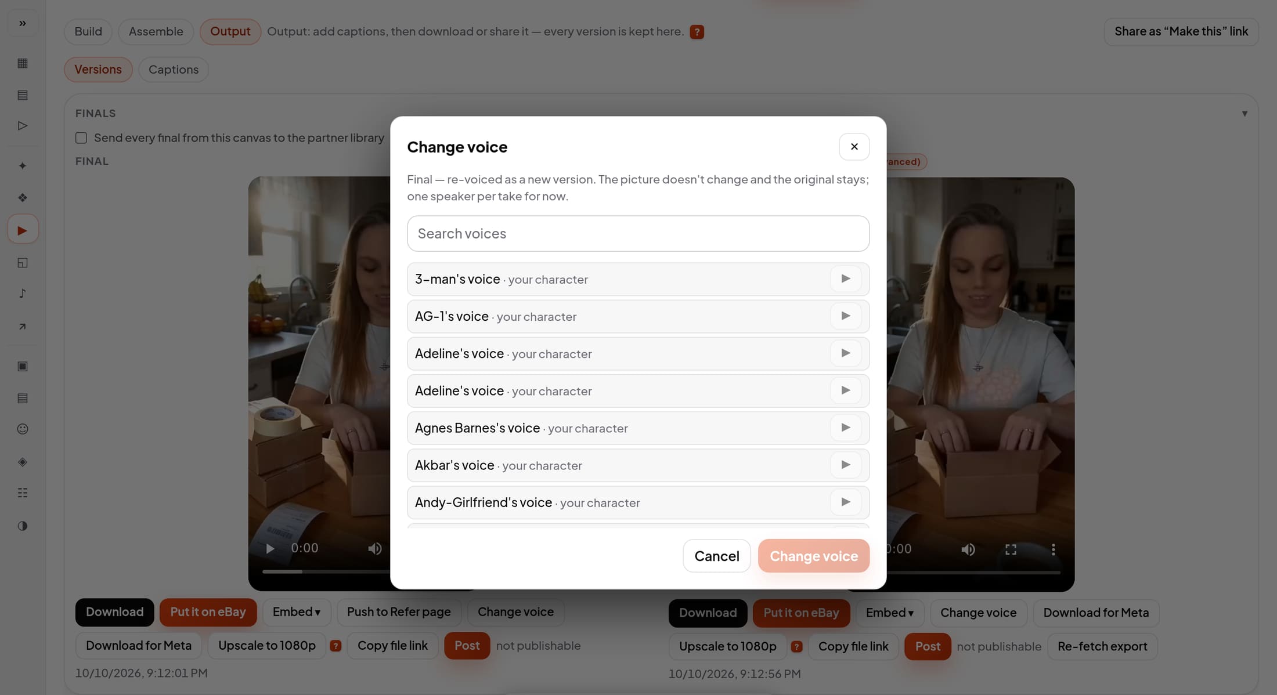Click Change voice under the right video
This screenshot has height=695, width=1277.
point(978,613)
